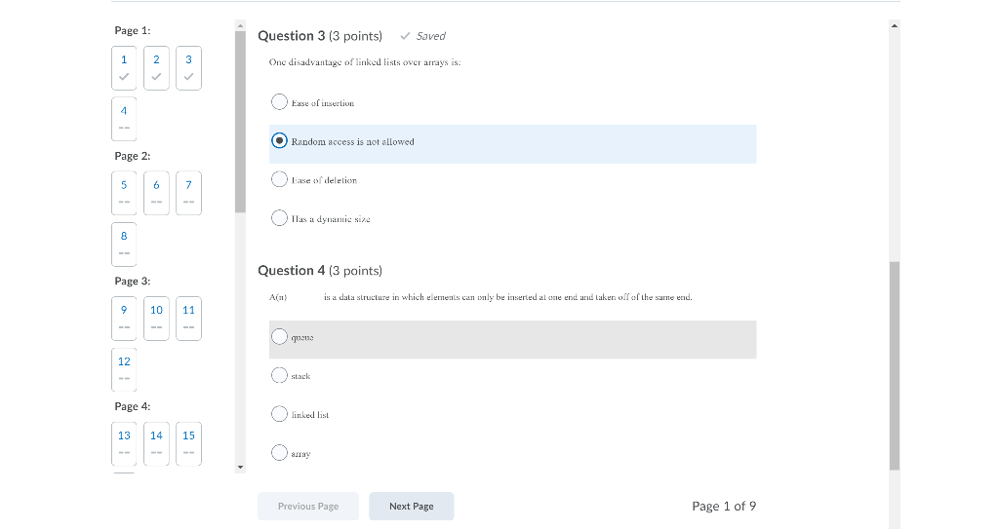Click the Previous Page button
Viewport: 999px width, 529px height.
click(x=308, y=506)
